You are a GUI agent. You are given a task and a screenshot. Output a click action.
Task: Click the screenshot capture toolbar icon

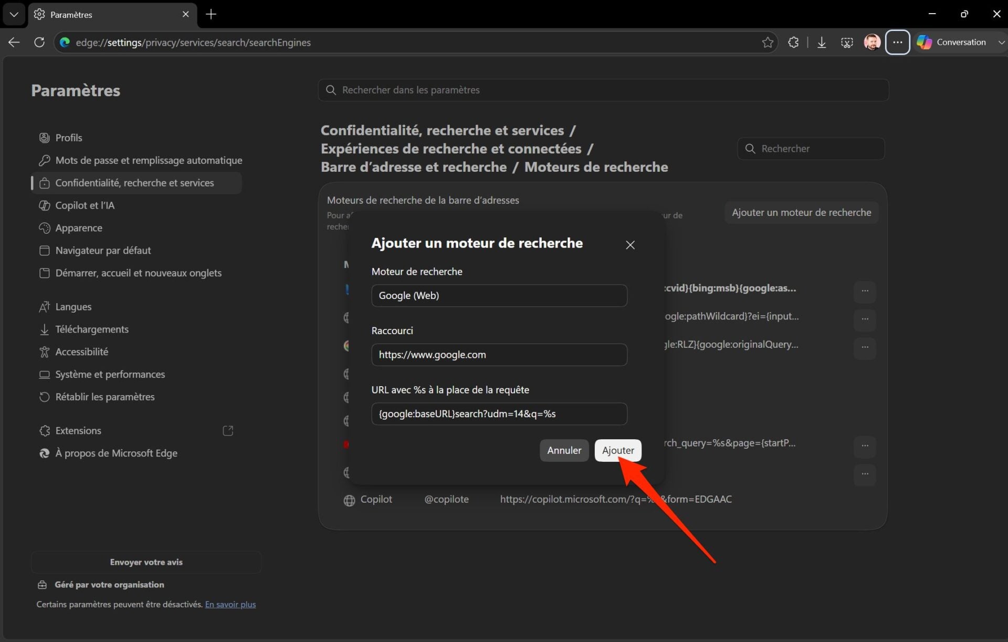pos(847,42)
